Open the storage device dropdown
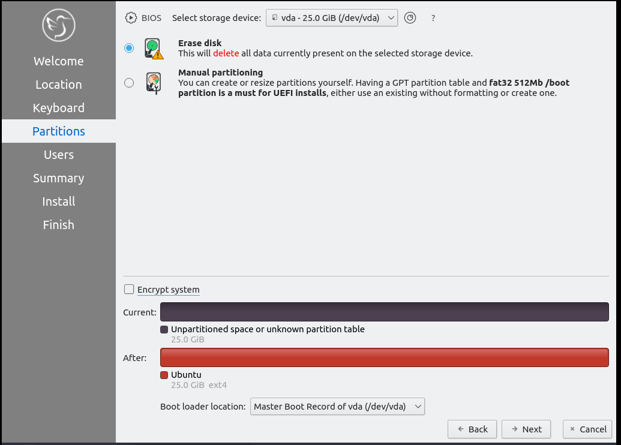The width and height of the screenshot is (621, 445). click(x=331, y=18)
